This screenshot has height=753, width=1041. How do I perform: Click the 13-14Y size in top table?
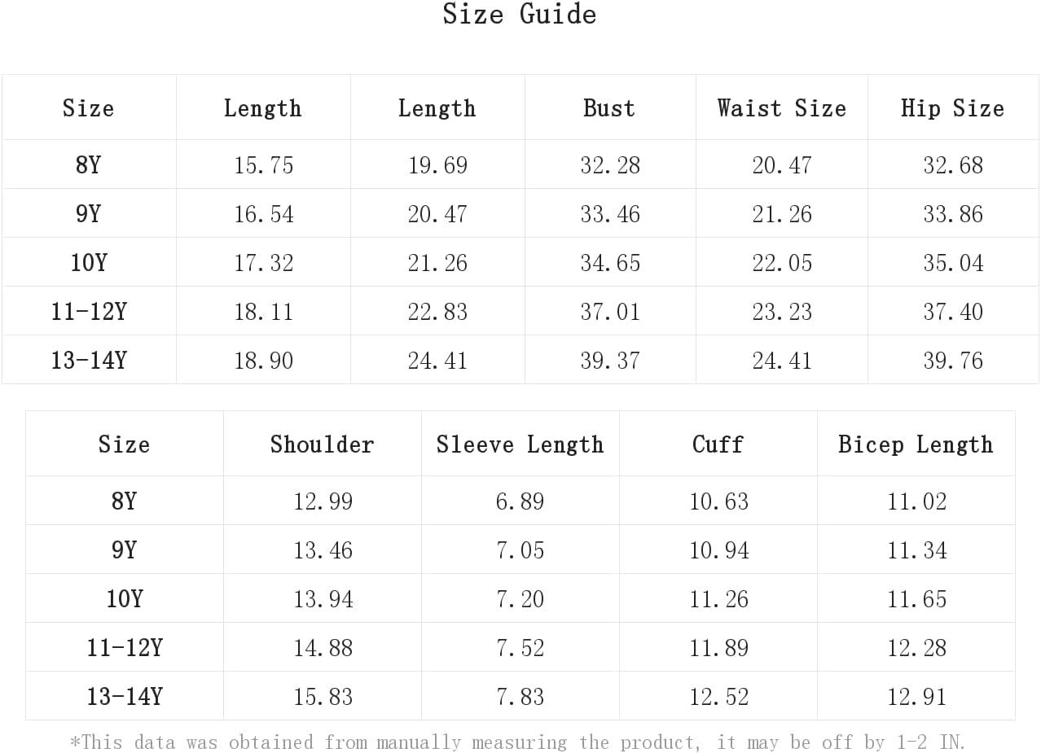click(x=89, y=360)
